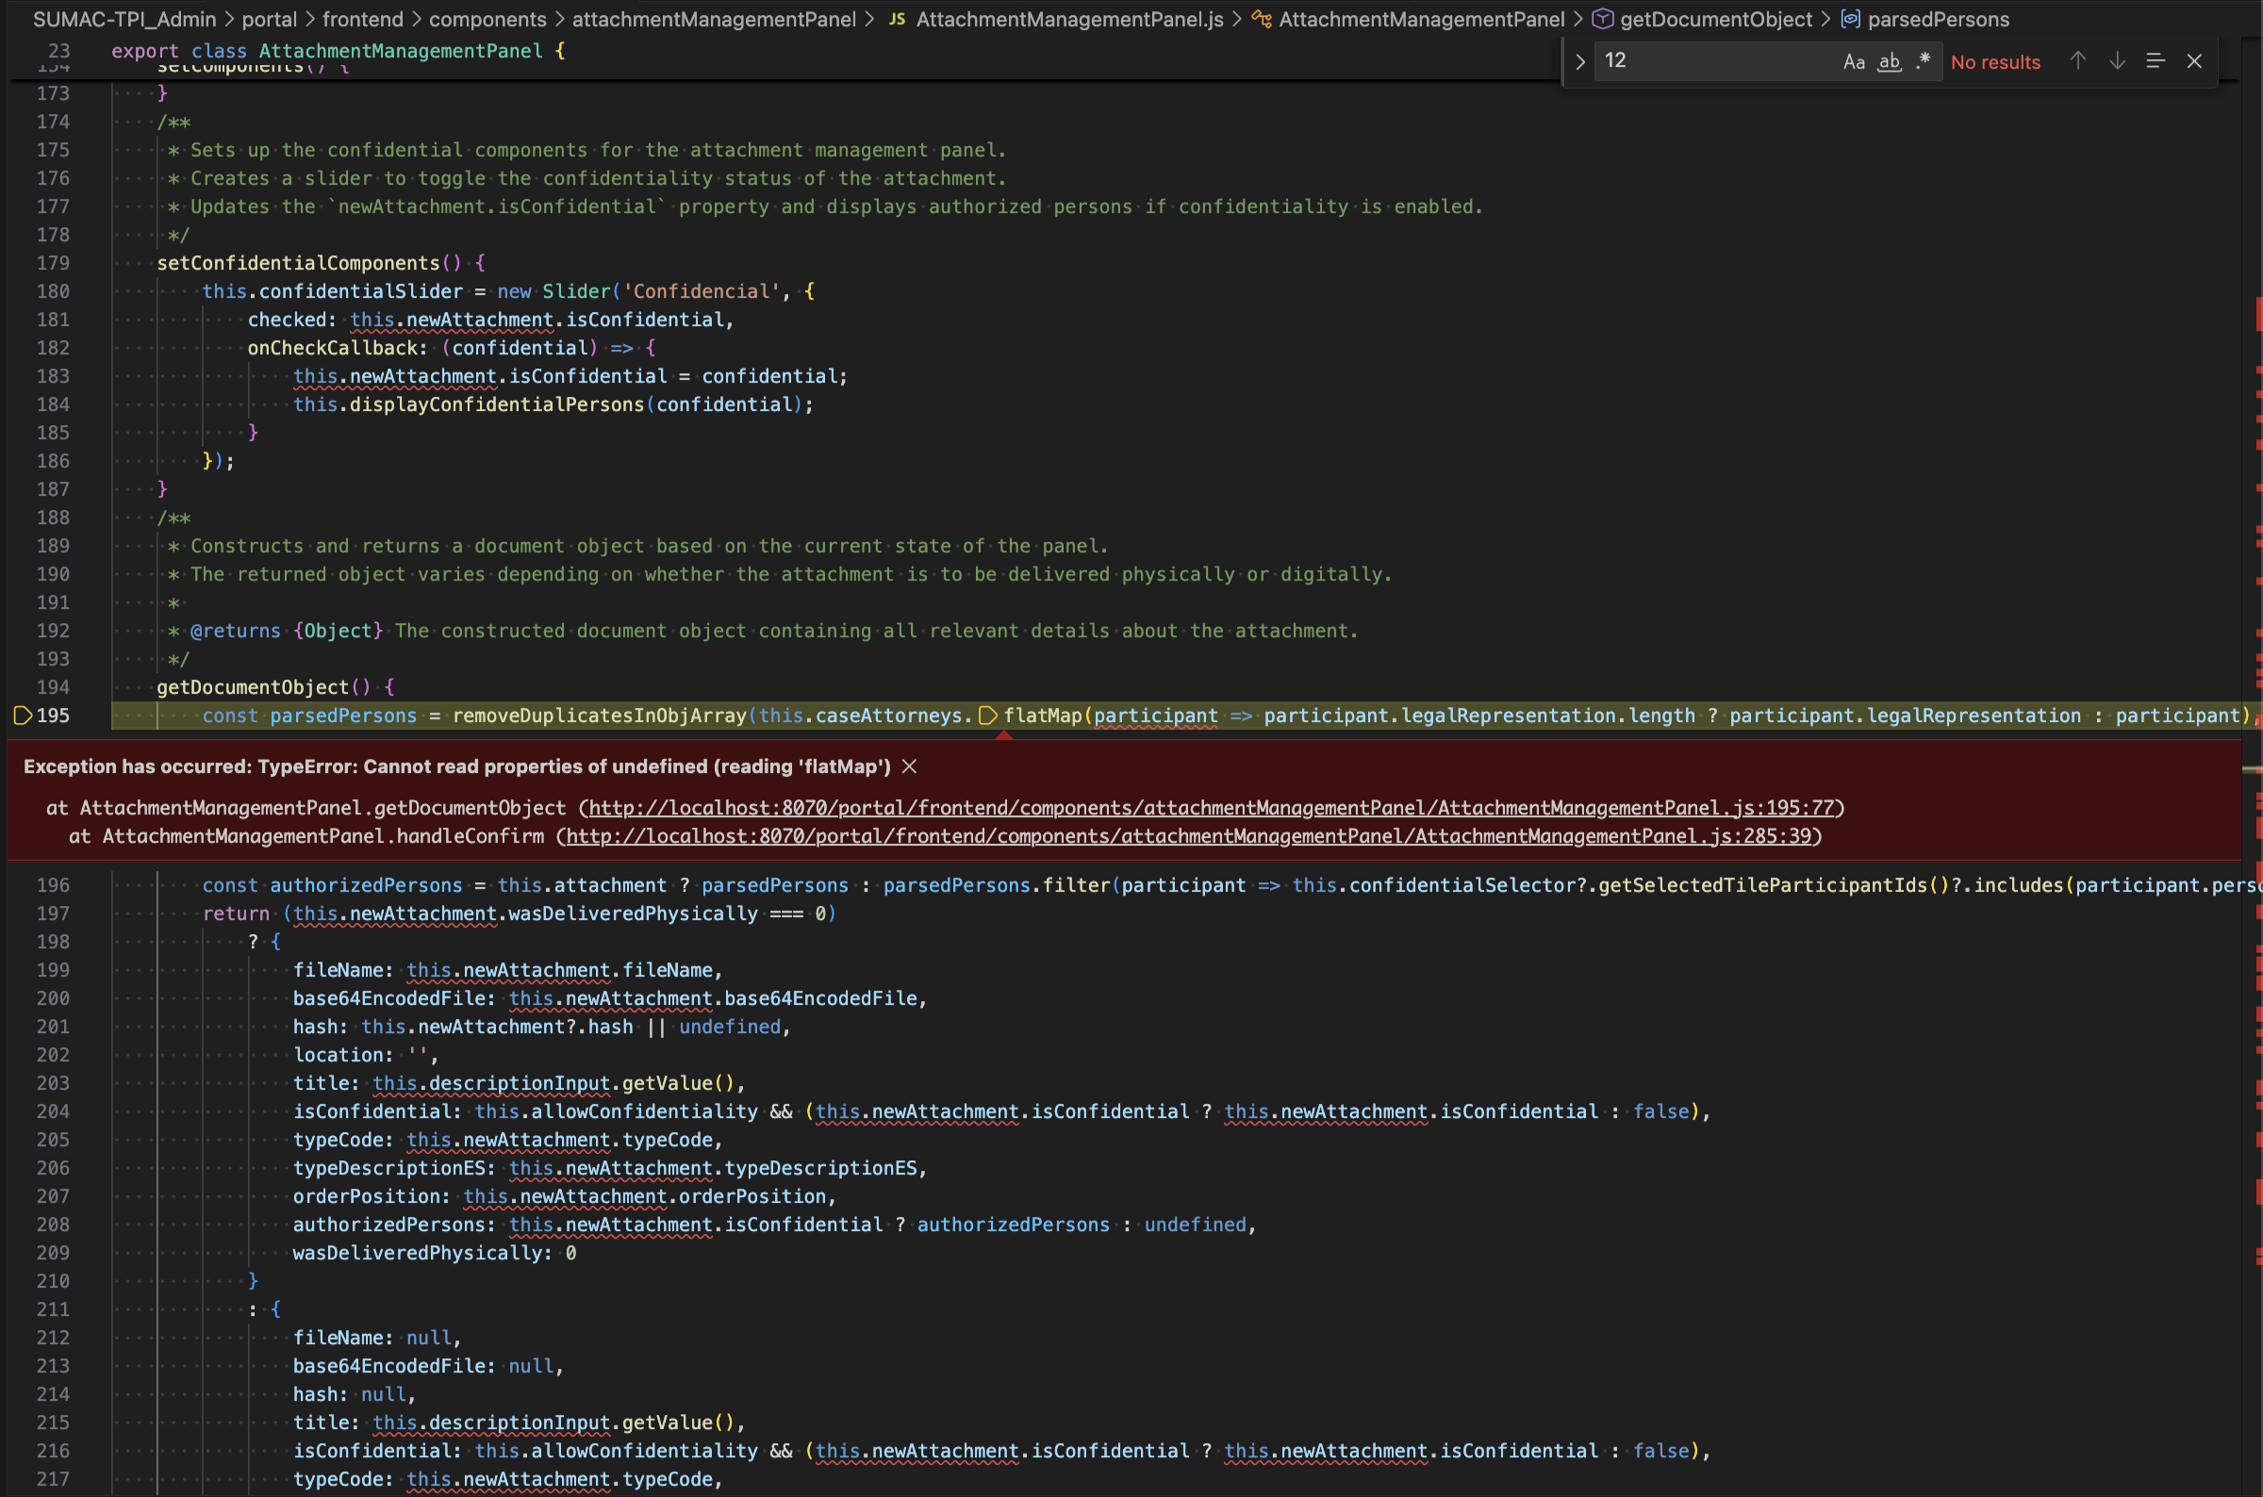Select the parsedPersons breadcrumb item

pos(1938,19)
